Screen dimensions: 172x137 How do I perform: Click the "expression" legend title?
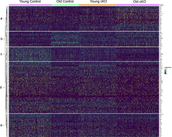tap(168, 67)
